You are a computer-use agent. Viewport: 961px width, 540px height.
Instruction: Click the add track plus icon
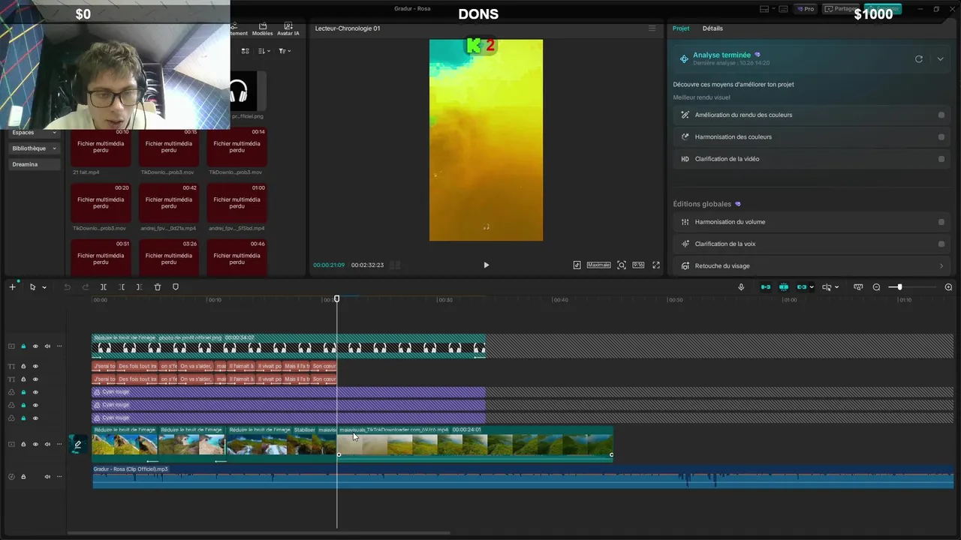click(12, 287)
